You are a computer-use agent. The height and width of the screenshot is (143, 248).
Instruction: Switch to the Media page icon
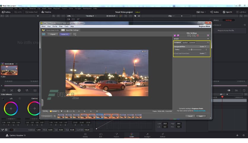pyautogui.click(x=85, y=135)
